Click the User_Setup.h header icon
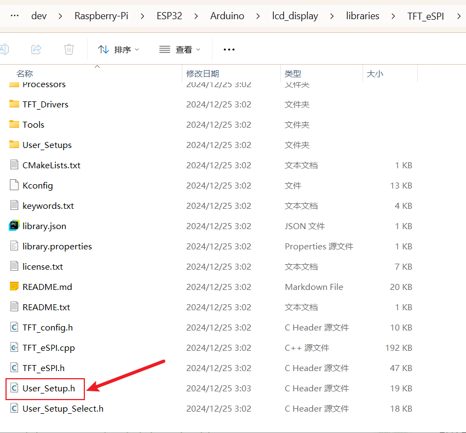466x433 pixels. click(14, 388)
